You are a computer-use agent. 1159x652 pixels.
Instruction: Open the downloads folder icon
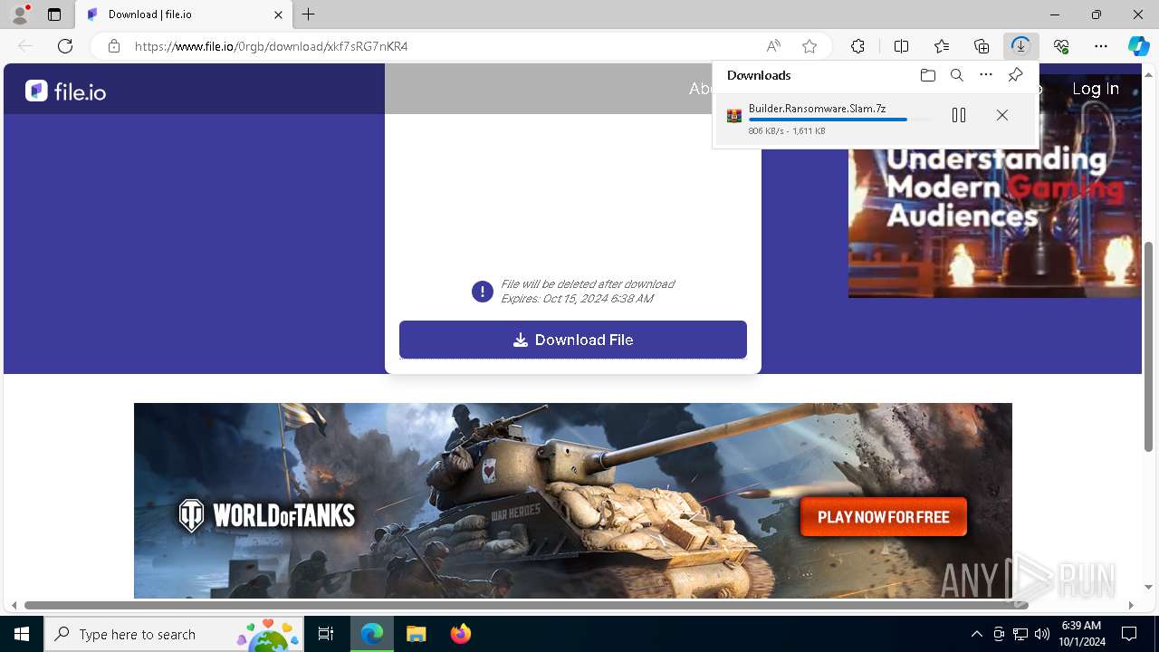click(928, 75)
